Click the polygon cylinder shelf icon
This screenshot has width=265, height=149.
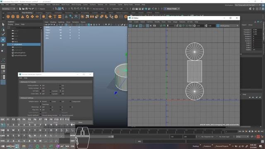18,17
